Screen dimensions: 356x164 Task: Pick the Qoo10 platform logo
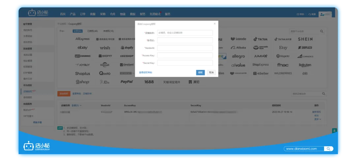point(105,73)
